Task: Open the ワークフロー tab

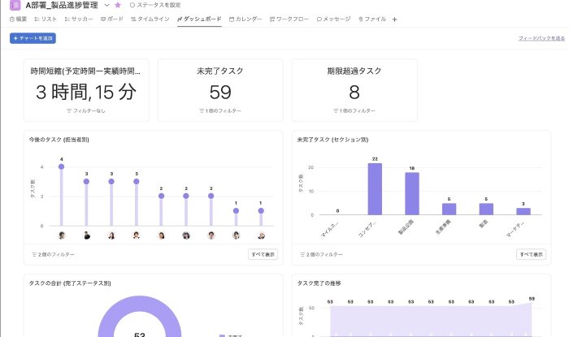Action: (x=288, y=19)
